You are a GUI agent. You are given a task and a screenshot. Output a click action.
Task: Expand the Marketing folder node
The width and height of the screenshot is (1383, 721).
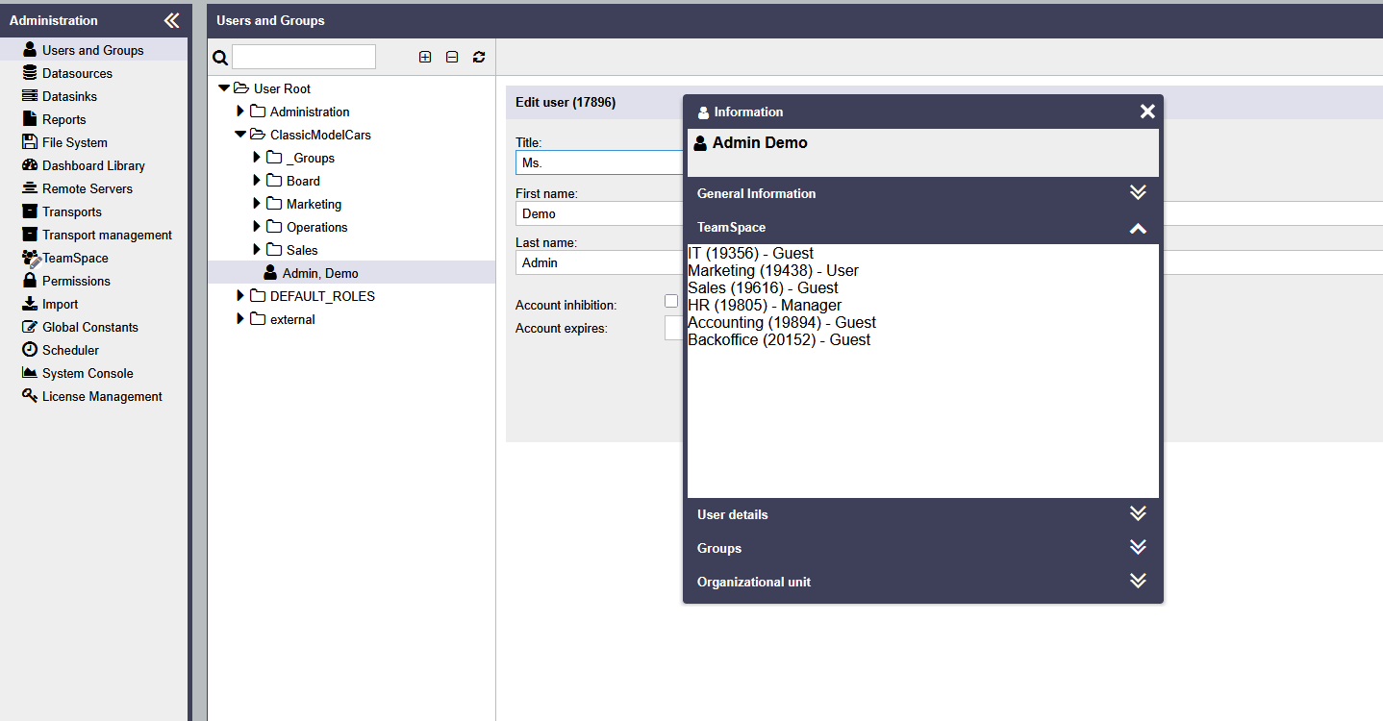pos(257,203)
